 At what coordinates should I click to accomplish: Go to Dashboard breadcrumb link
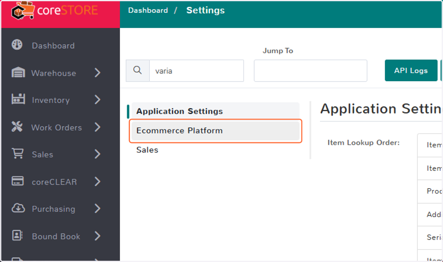148,10
